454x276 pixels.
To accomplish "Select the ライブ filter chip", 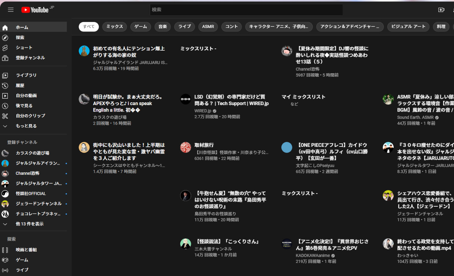I will (184, 27).
